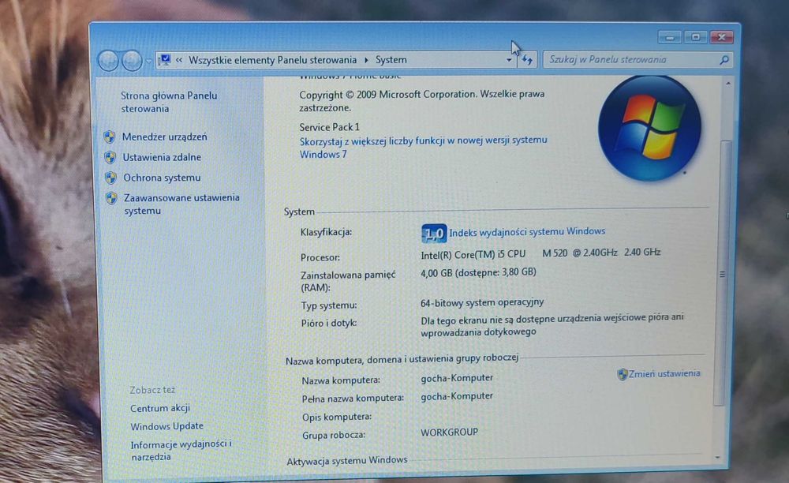
Task: Click the scrollbar up arrow
Action: 727,84
